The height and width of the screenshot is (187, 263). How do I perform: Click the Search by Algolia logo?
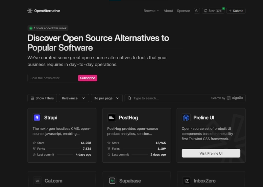pyautogui.click(x=227, y=98)
